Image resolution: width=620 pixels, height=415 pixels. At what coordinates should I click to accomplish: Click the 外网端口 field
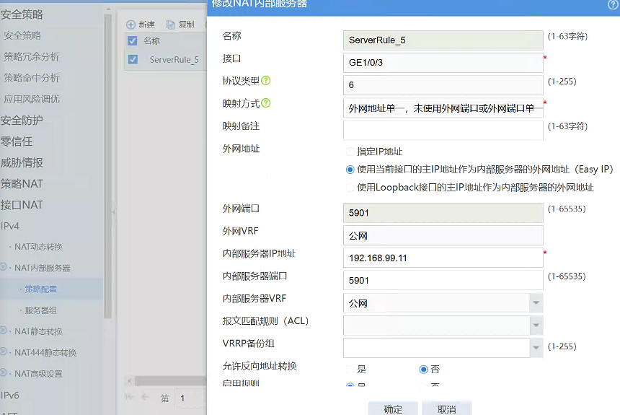(x=443, y=213)
